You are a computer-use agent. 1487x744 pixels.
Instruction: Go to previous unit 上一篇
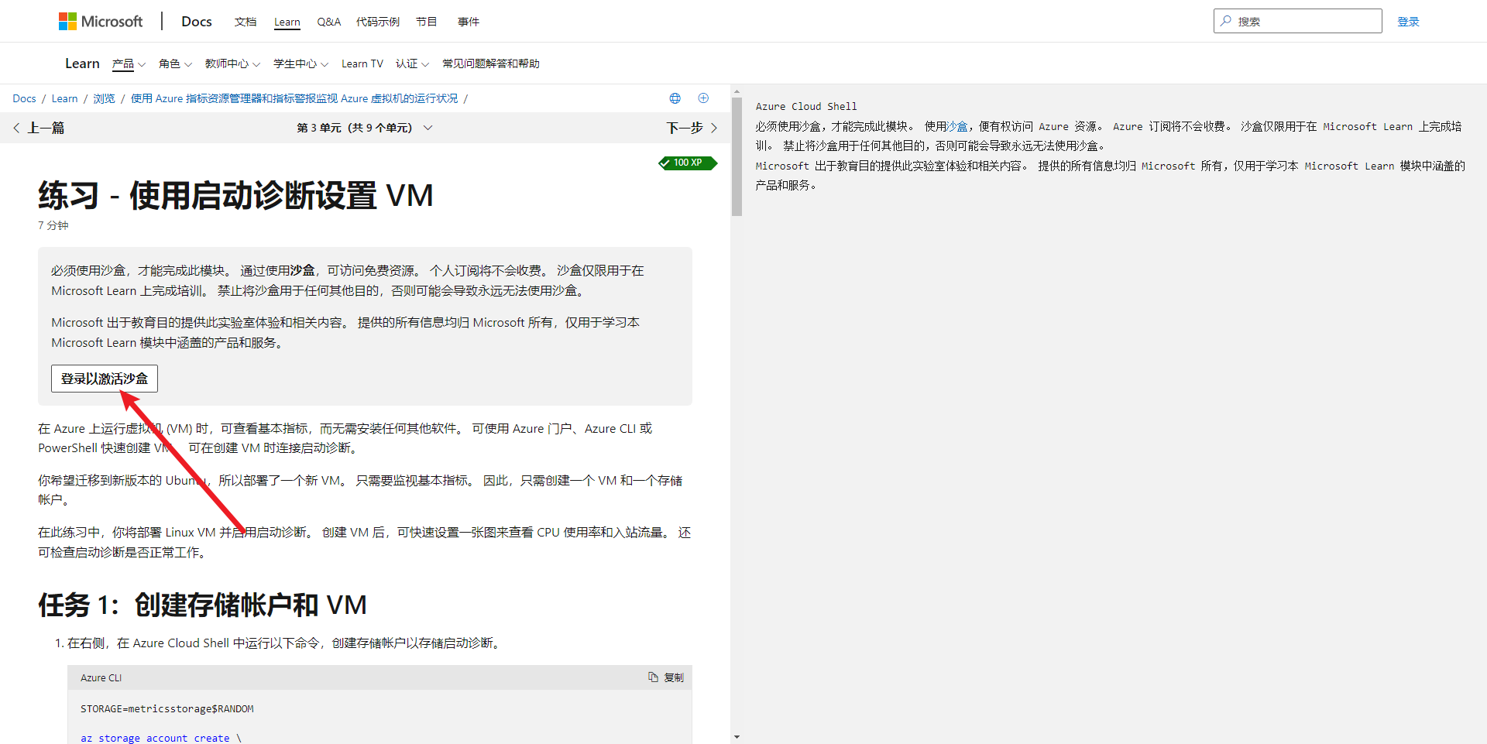coord(39,128)
